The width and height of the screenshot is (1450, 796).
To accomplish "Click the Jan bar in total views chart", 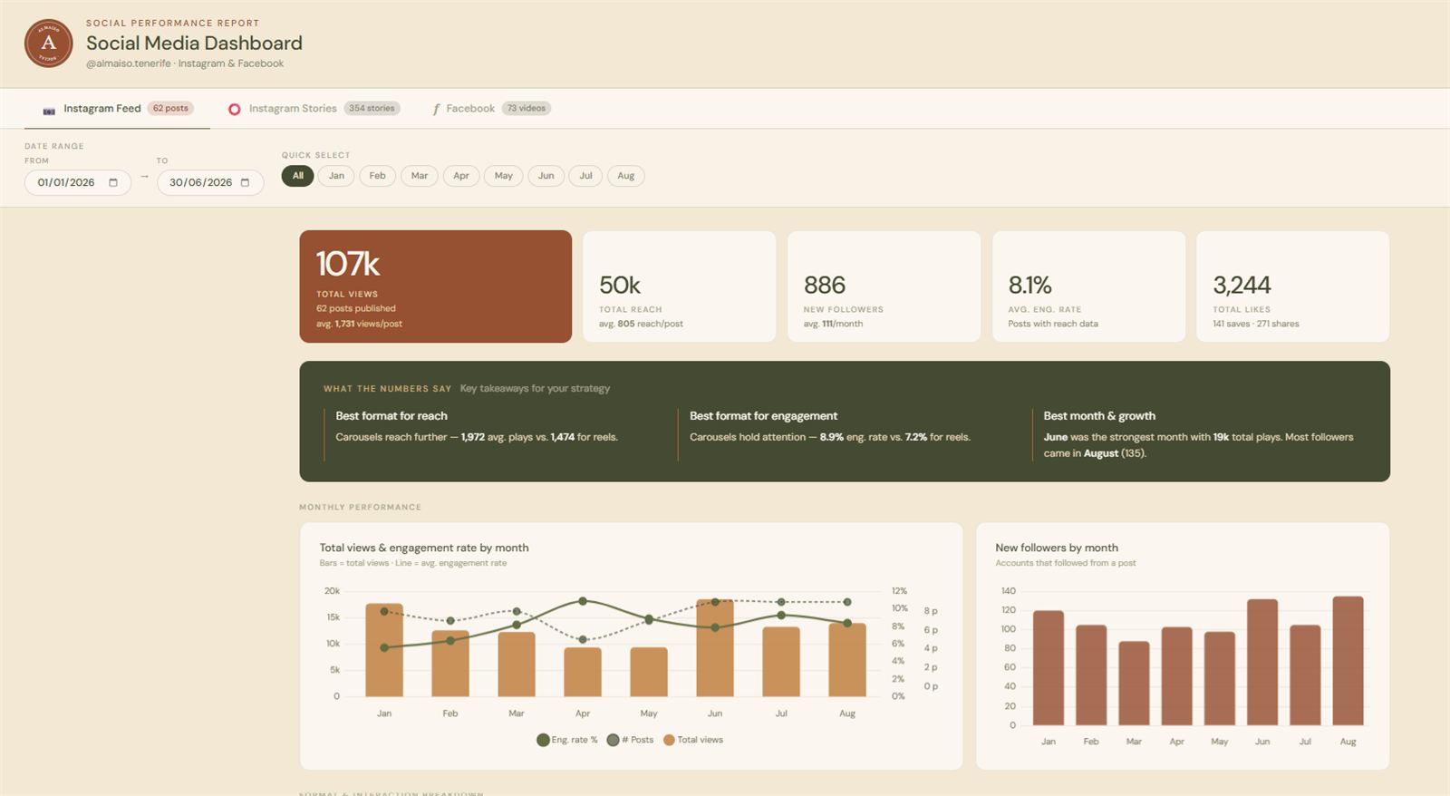I will [x=384, y=650].
